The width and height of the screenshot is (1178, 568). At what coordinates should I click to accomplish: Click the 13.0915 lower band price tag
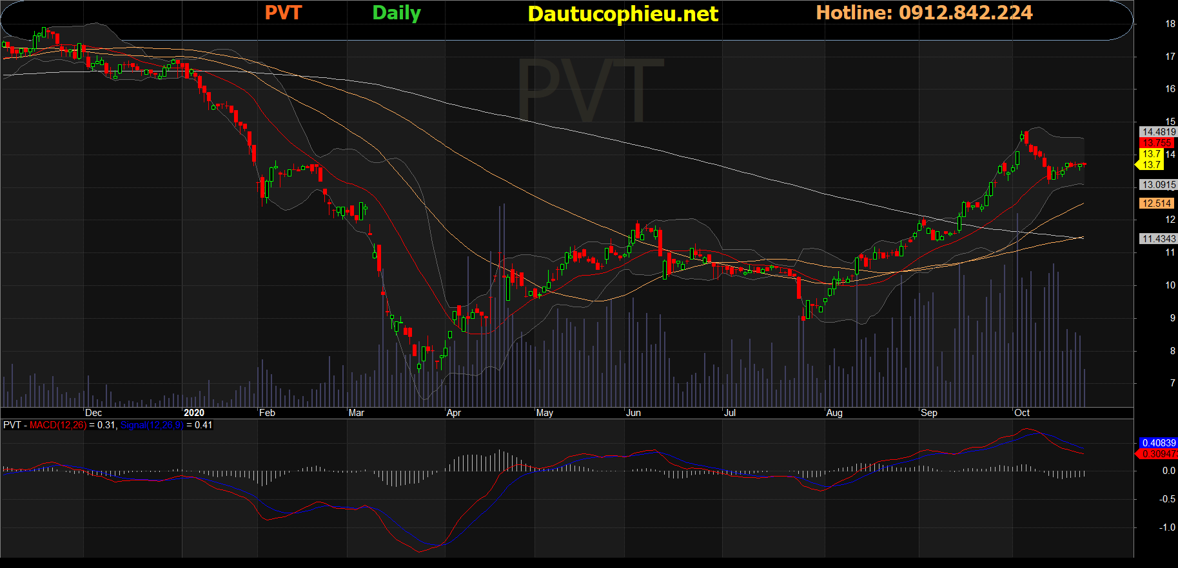pyautogui.click(x=1159, y=185)
